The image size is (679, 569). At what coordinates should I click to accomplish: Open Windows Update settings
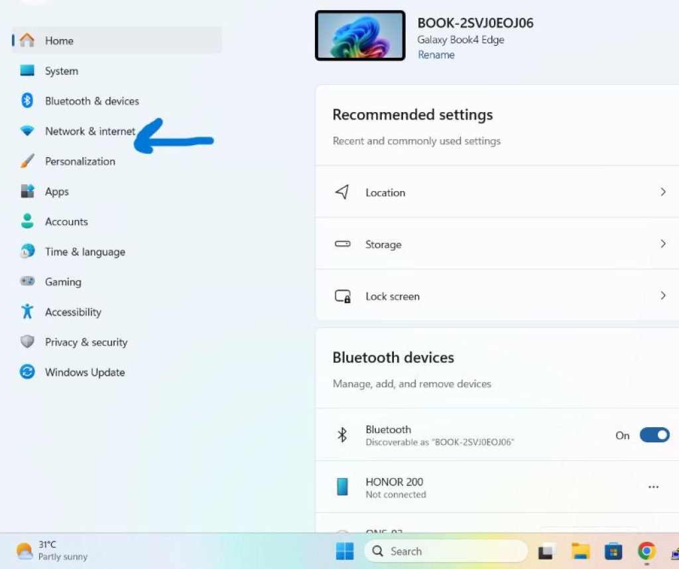[x=117, y=371]
